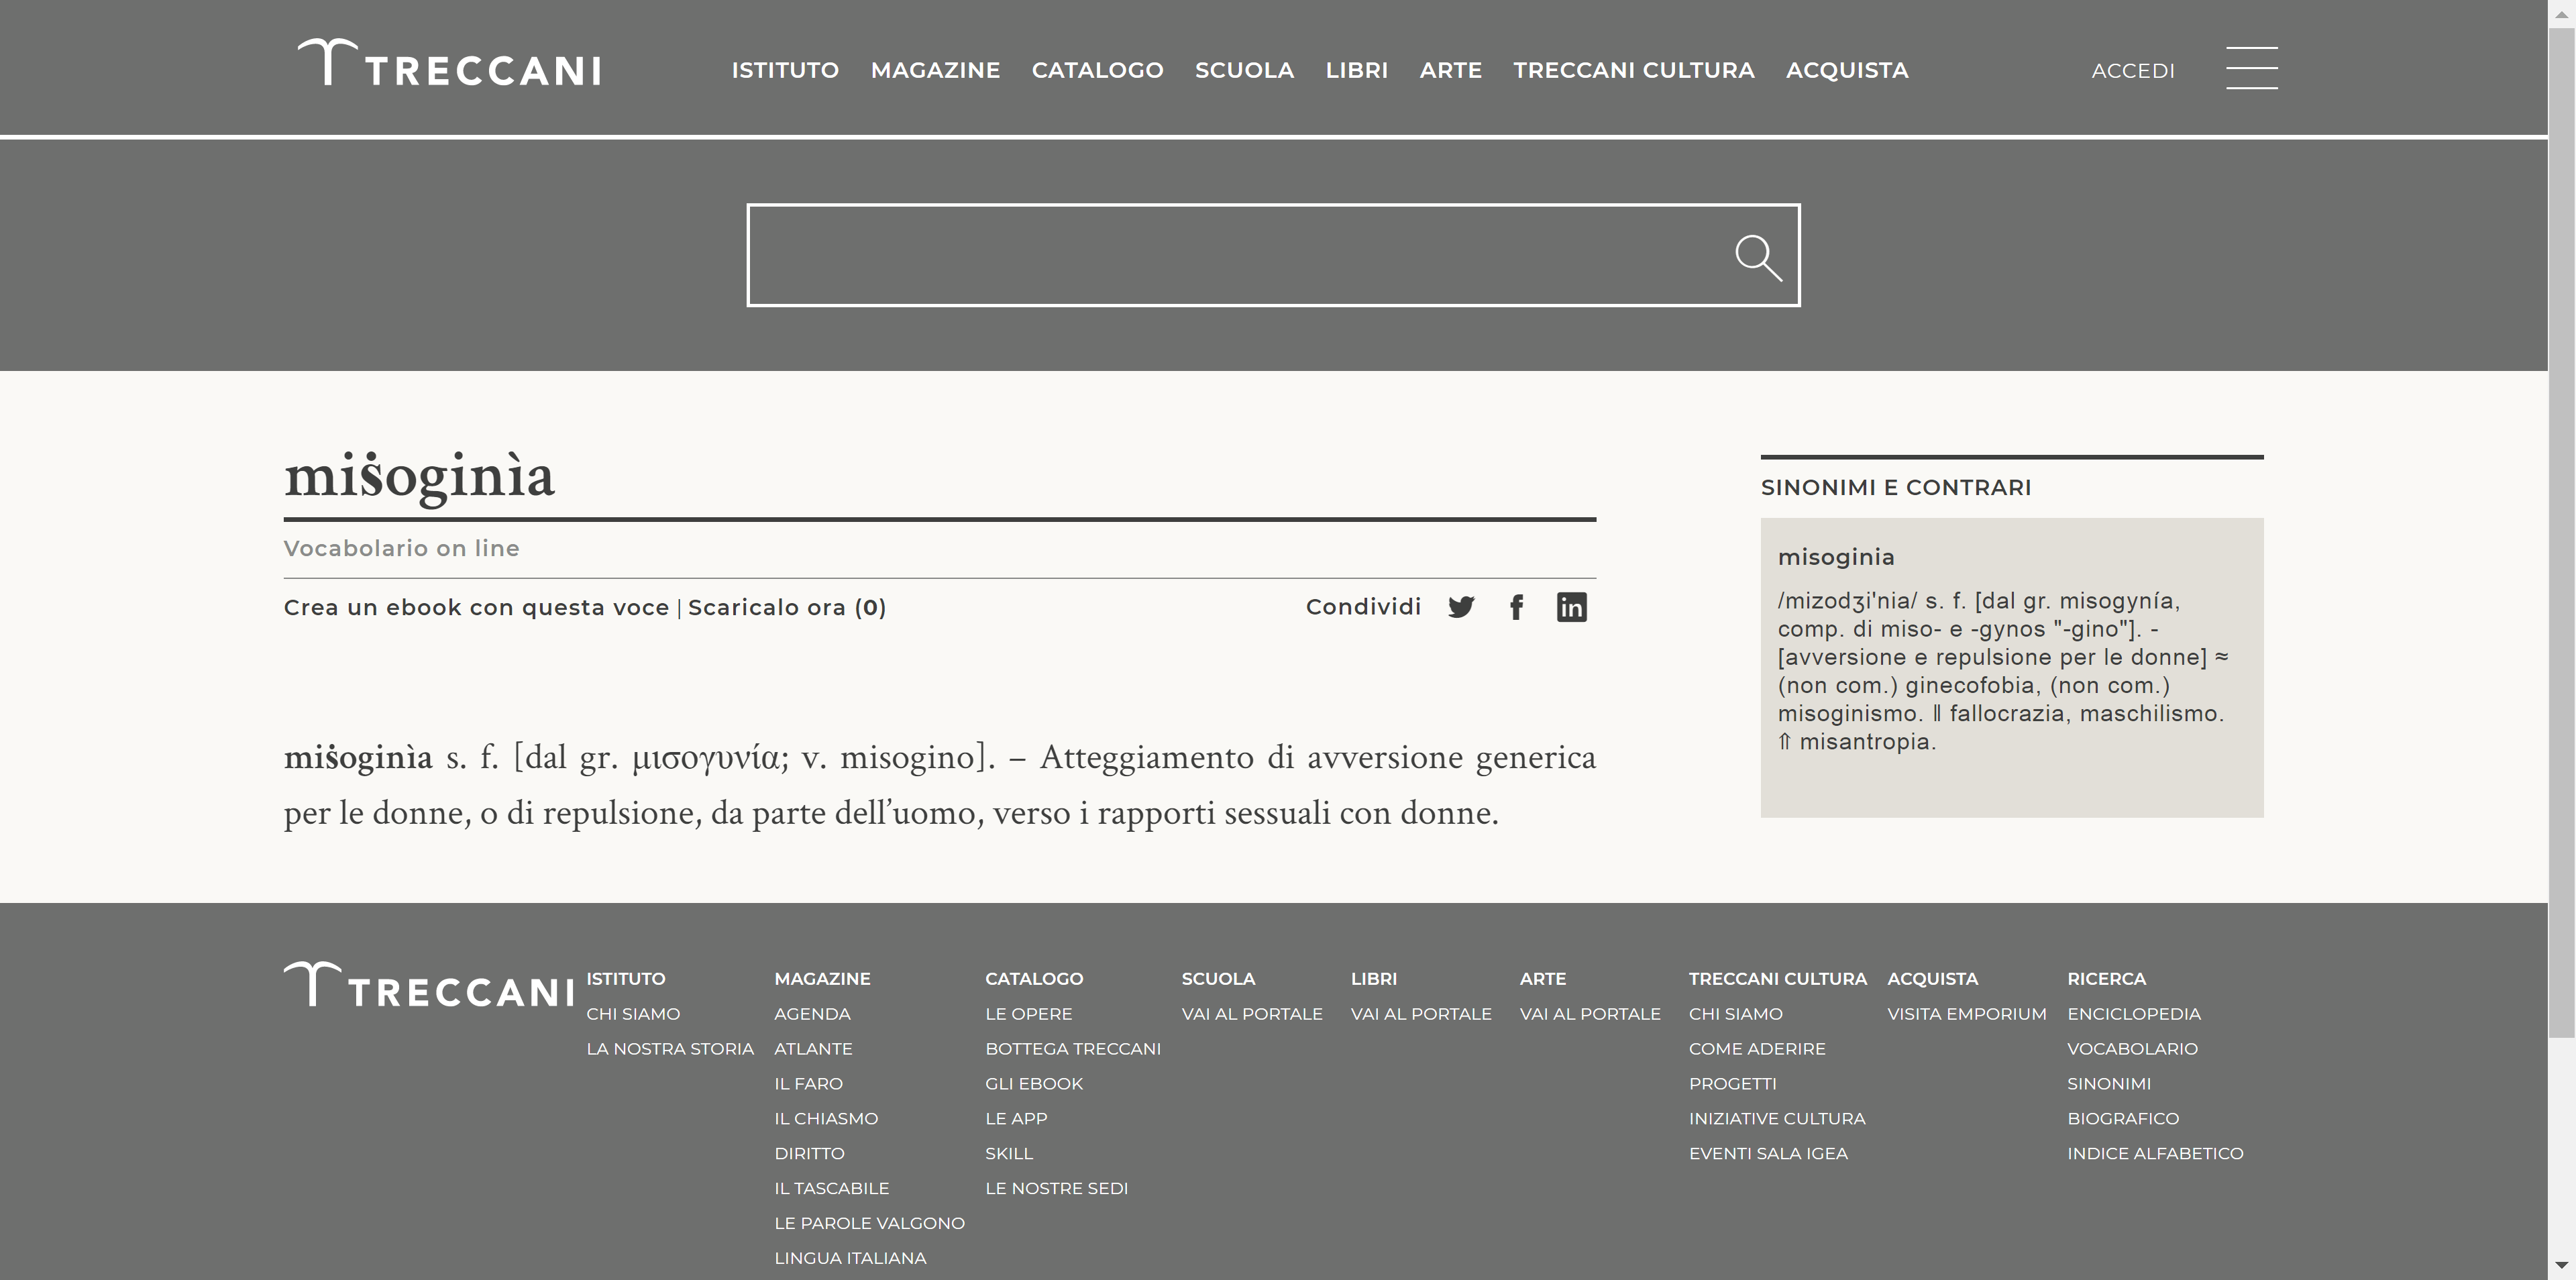
Task: Open the Acquista menu in the header
Action: point(1847,70)
